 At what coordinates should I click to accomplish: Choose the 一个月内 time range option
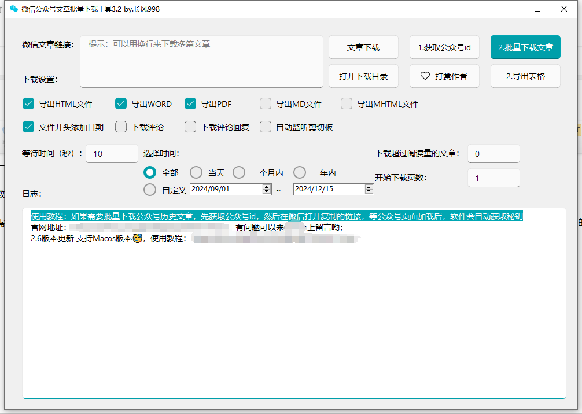[239, 172]
